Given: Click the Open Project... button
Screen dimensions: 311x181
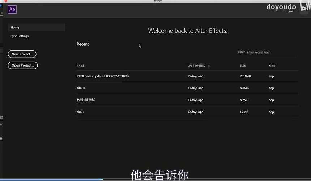Looking at the screenshot, I should (23, 65).
